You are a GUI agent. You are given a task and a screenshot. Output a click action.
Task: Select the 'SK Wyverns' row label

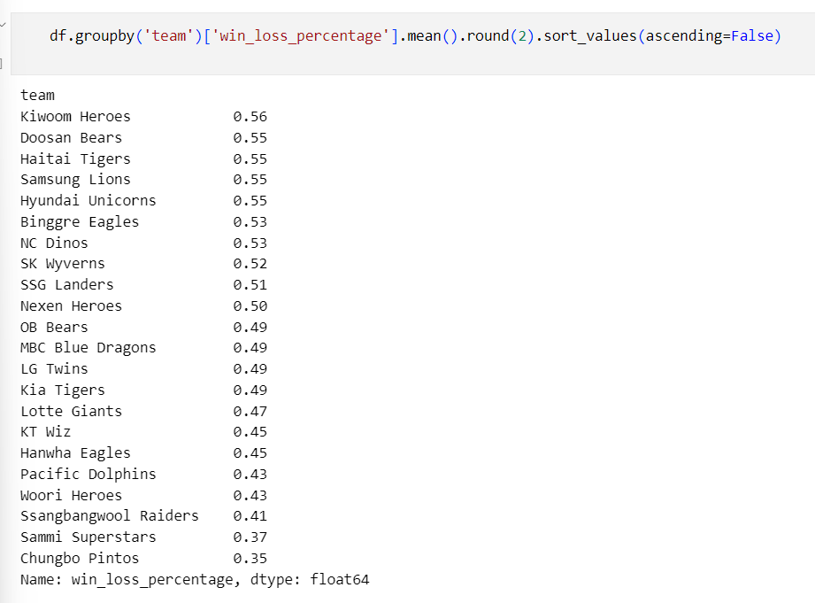click(x=62, y=264)
